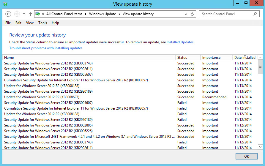Click the greyed-out Forward arrow button

click(x=17, y=14)
